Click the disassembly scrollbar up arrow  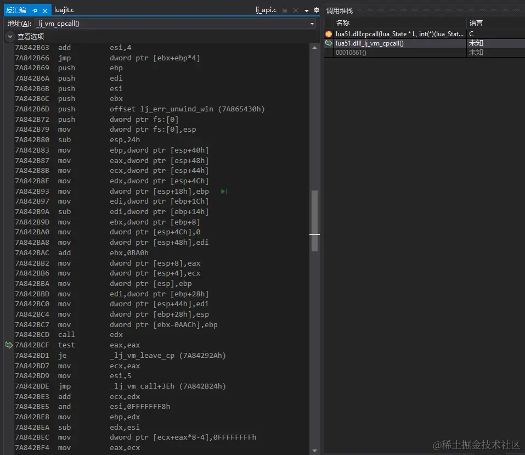315,48
